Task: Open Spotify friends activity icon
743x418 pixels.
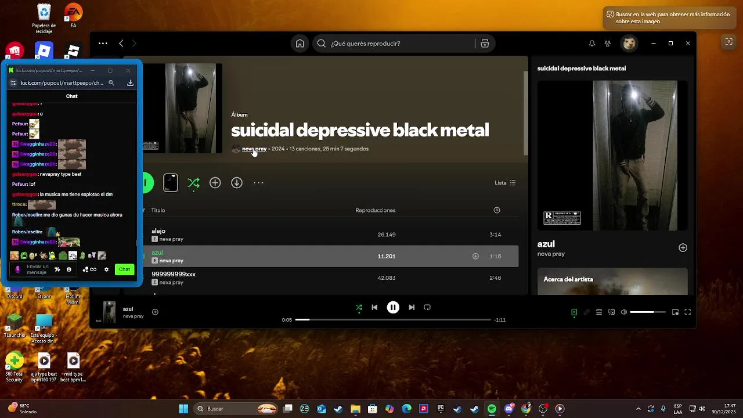Action: tap(608, 44)
